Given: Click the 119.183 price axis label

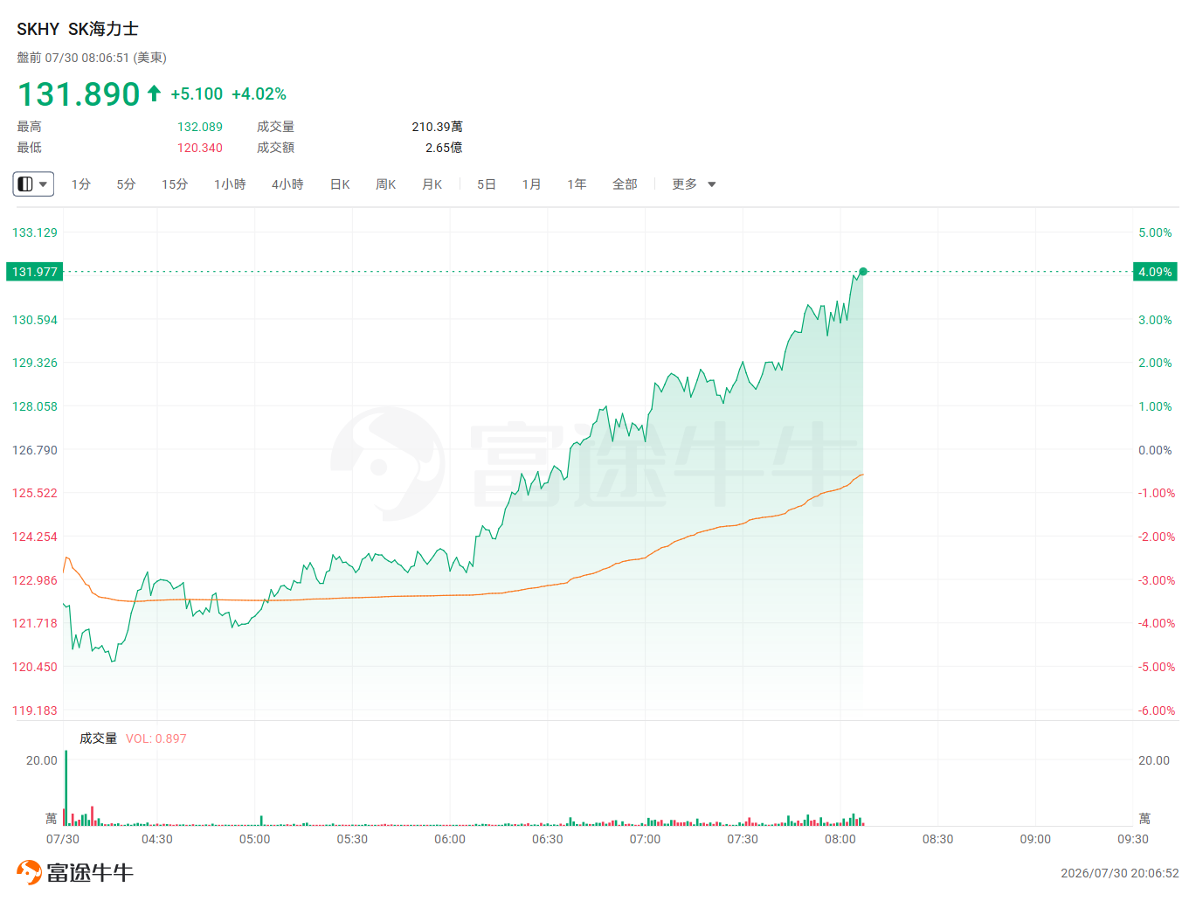Looking at the screenshot, I should (35, 710).
